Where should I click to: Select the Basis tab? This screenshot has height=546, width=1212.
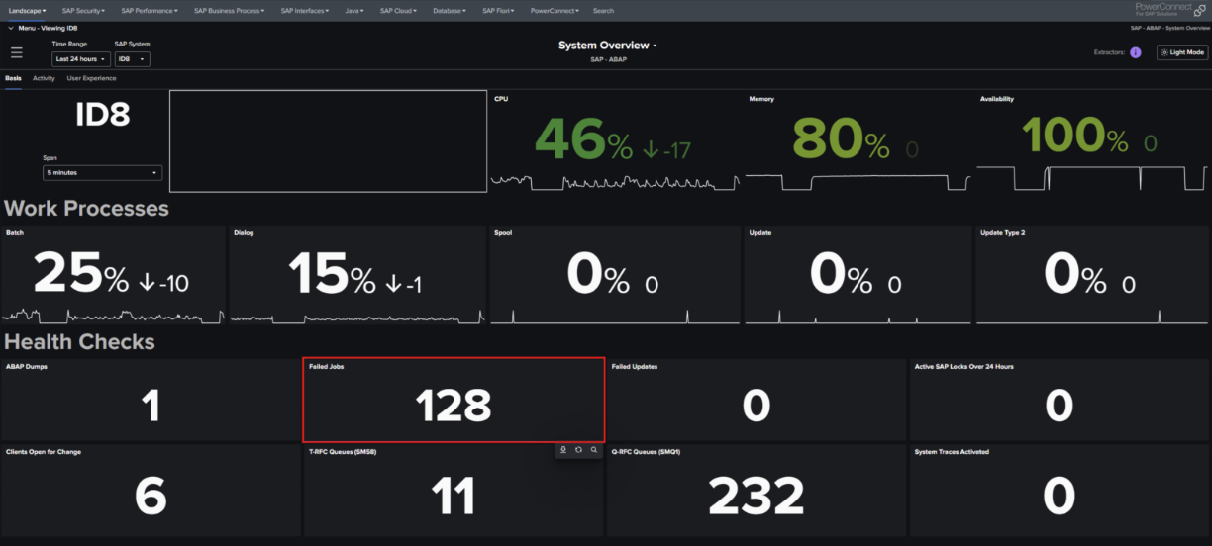pyautogui.click(x=13, y=78)
